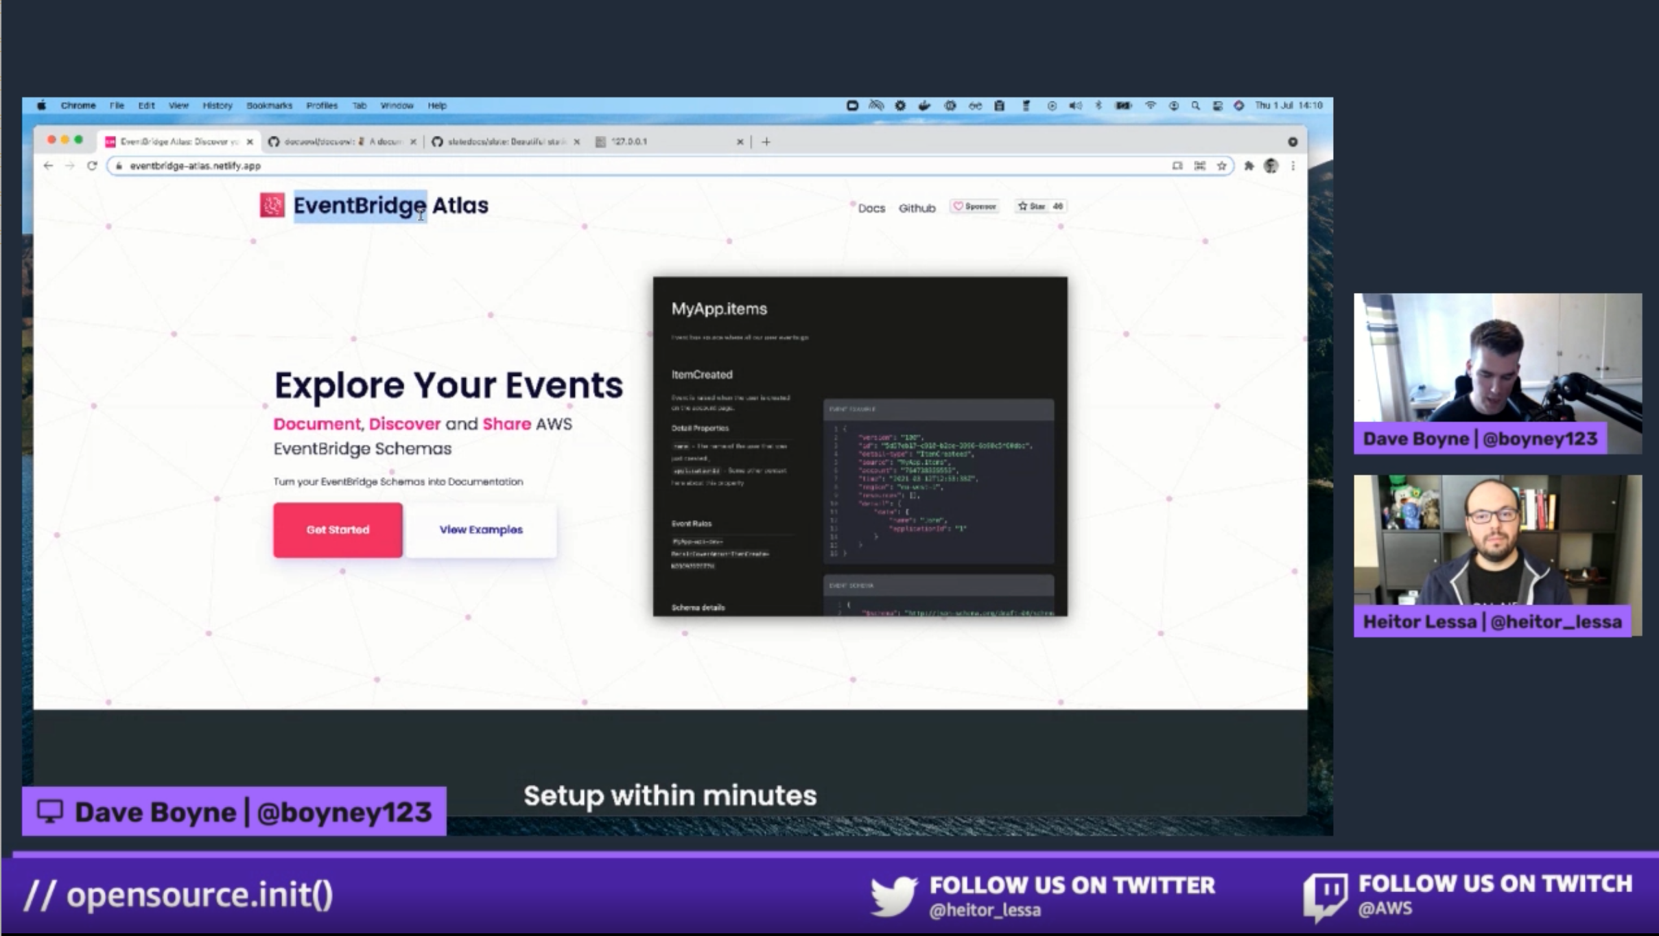Screen dimensions: 1659x936
Task: Open the Chrome application menu
Action: [x=78, y=106]
